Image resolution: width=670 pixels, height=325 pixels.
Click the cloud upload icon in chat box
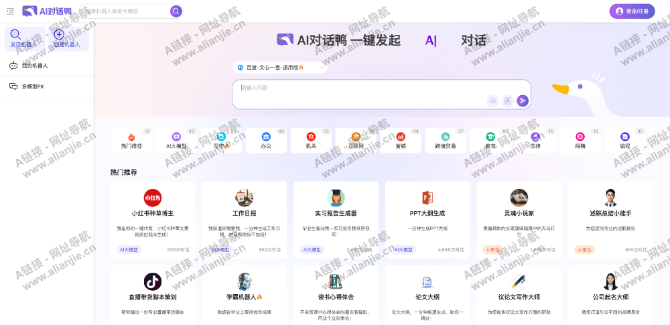[492, 101]
